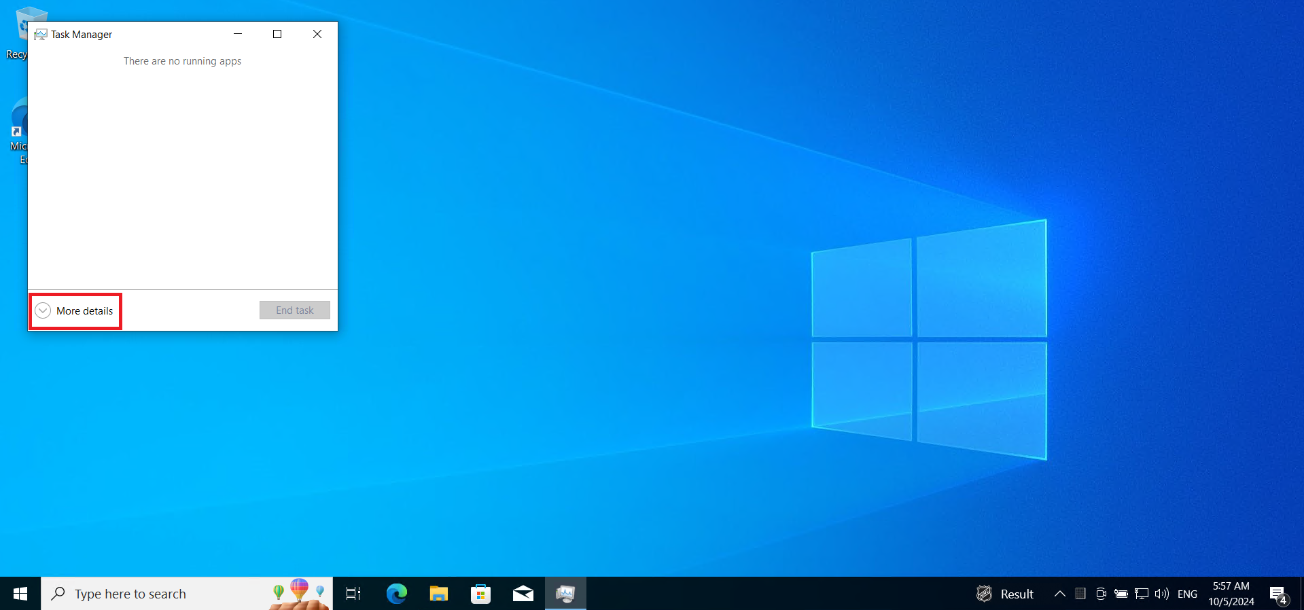Click the square tray icon beside the arrow

pos(1080,594)
